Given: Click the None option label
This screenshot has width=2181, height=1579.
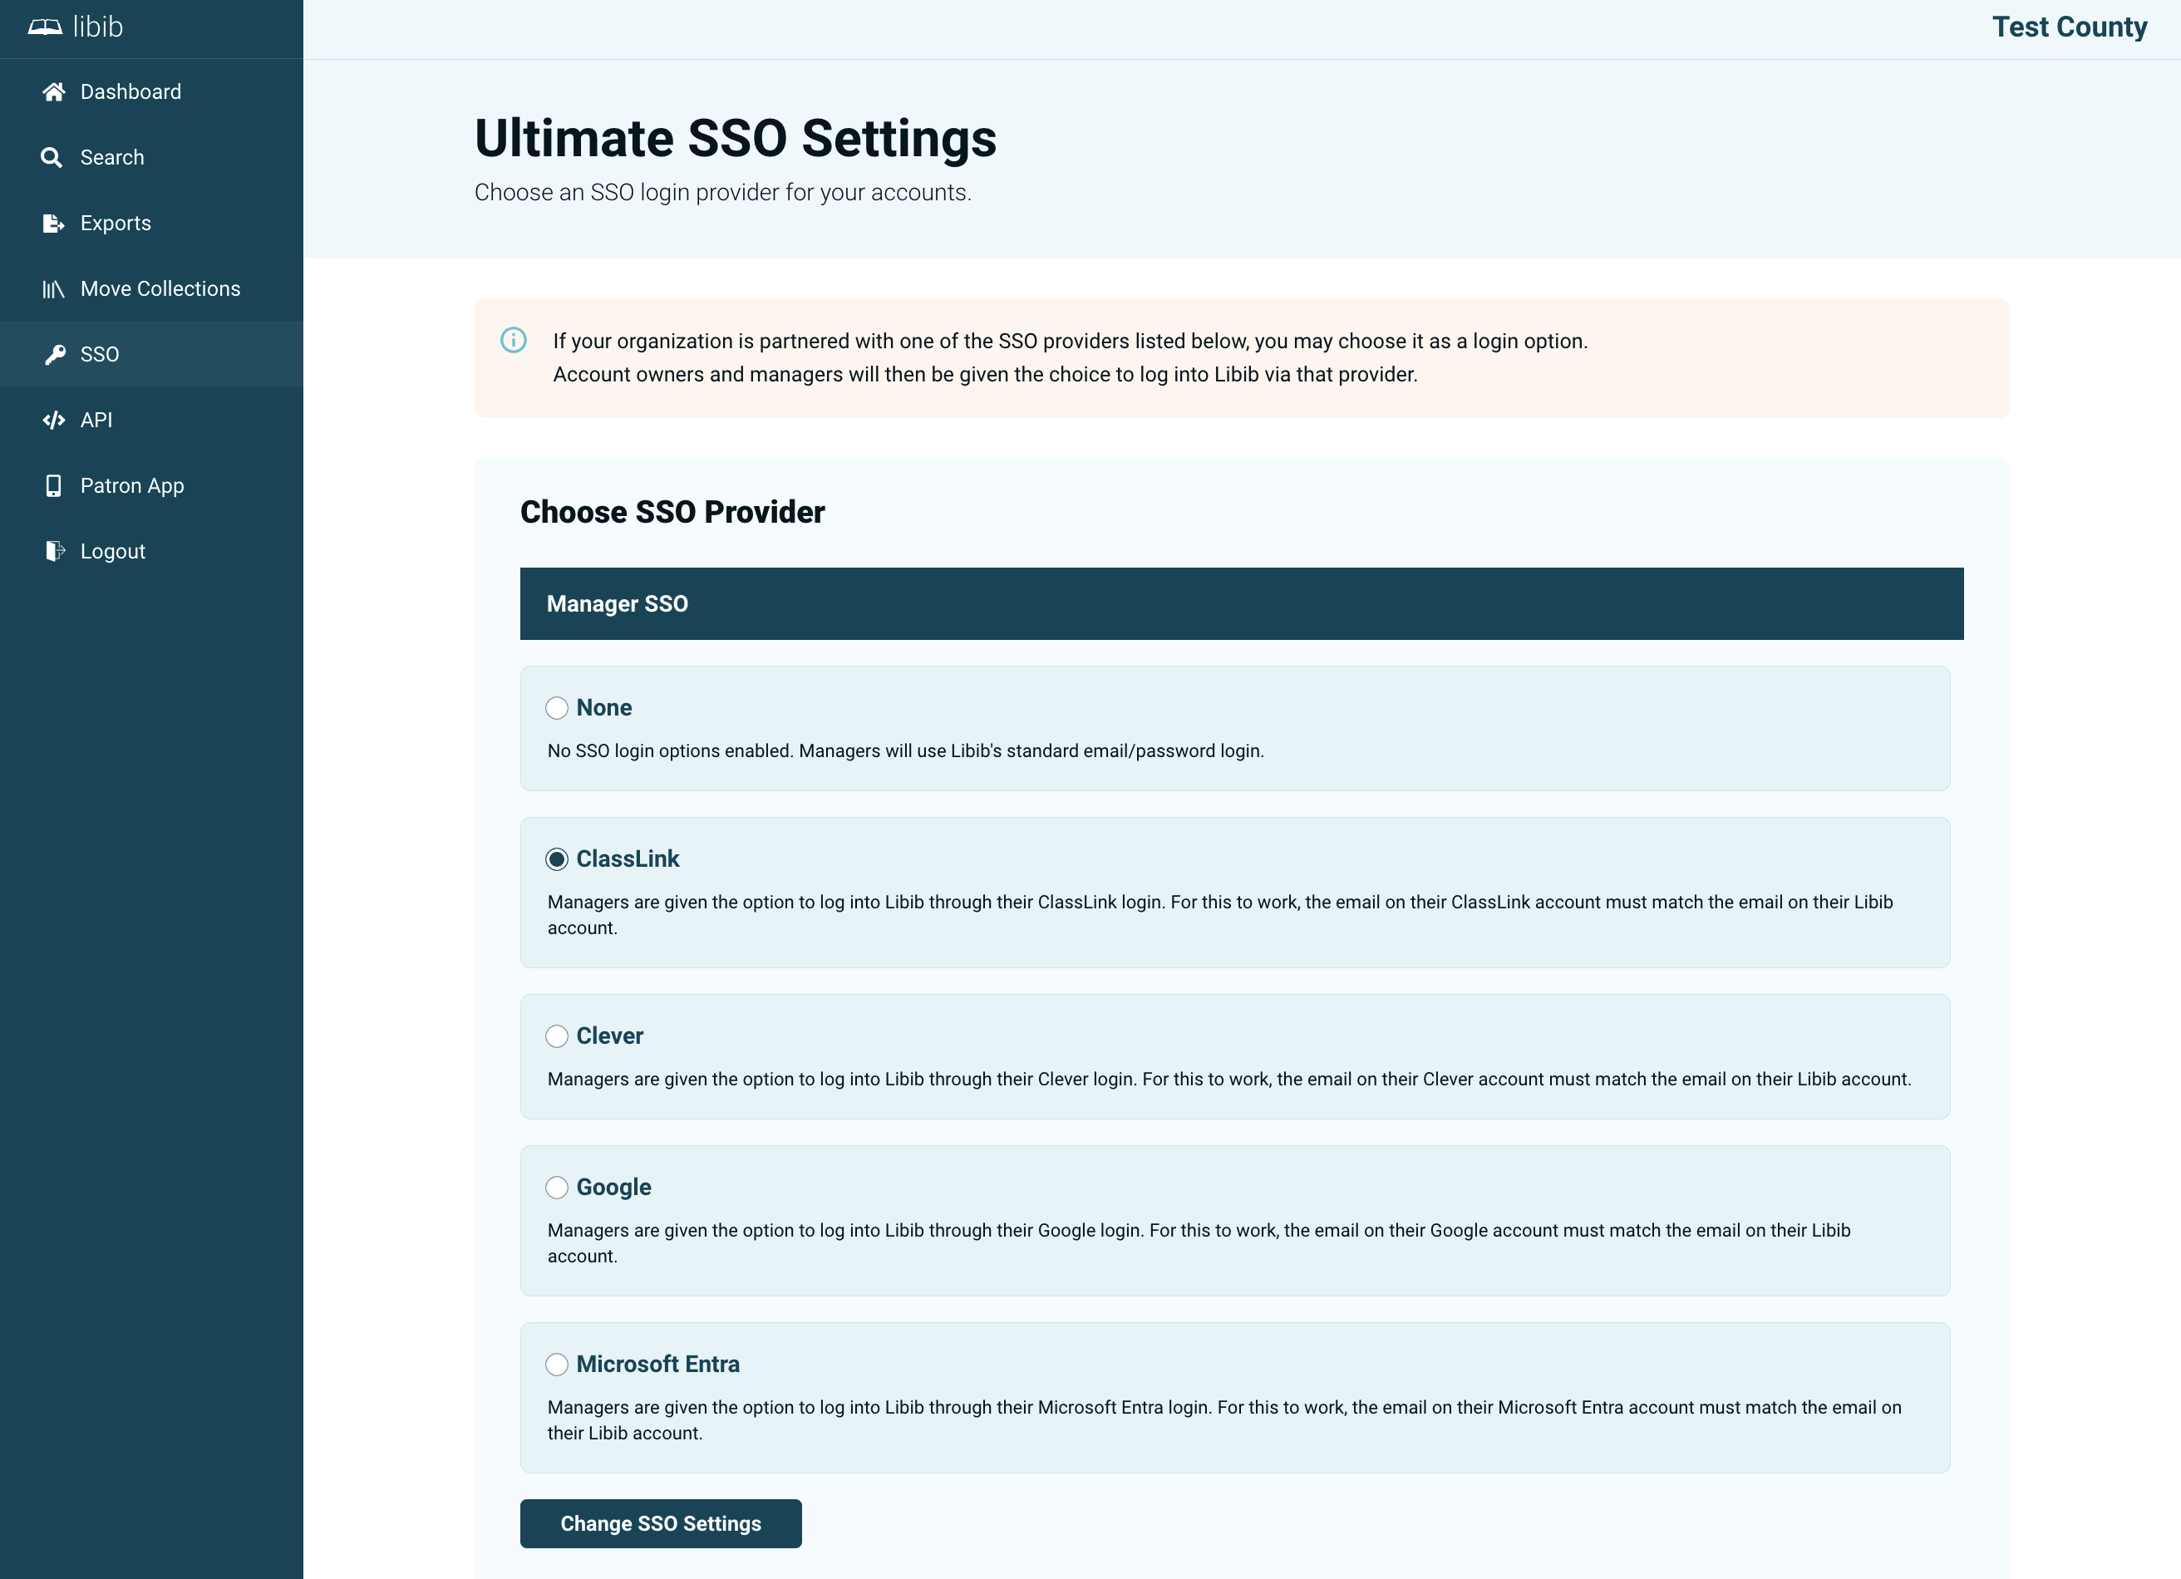Looking at the screenshot, I should coord(604,708).
